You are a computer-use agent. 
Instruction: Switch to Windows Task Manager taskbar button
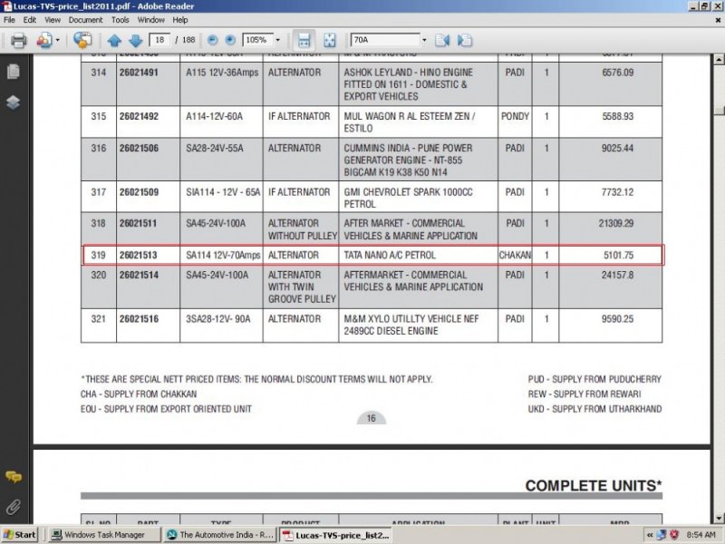(103, 535)
